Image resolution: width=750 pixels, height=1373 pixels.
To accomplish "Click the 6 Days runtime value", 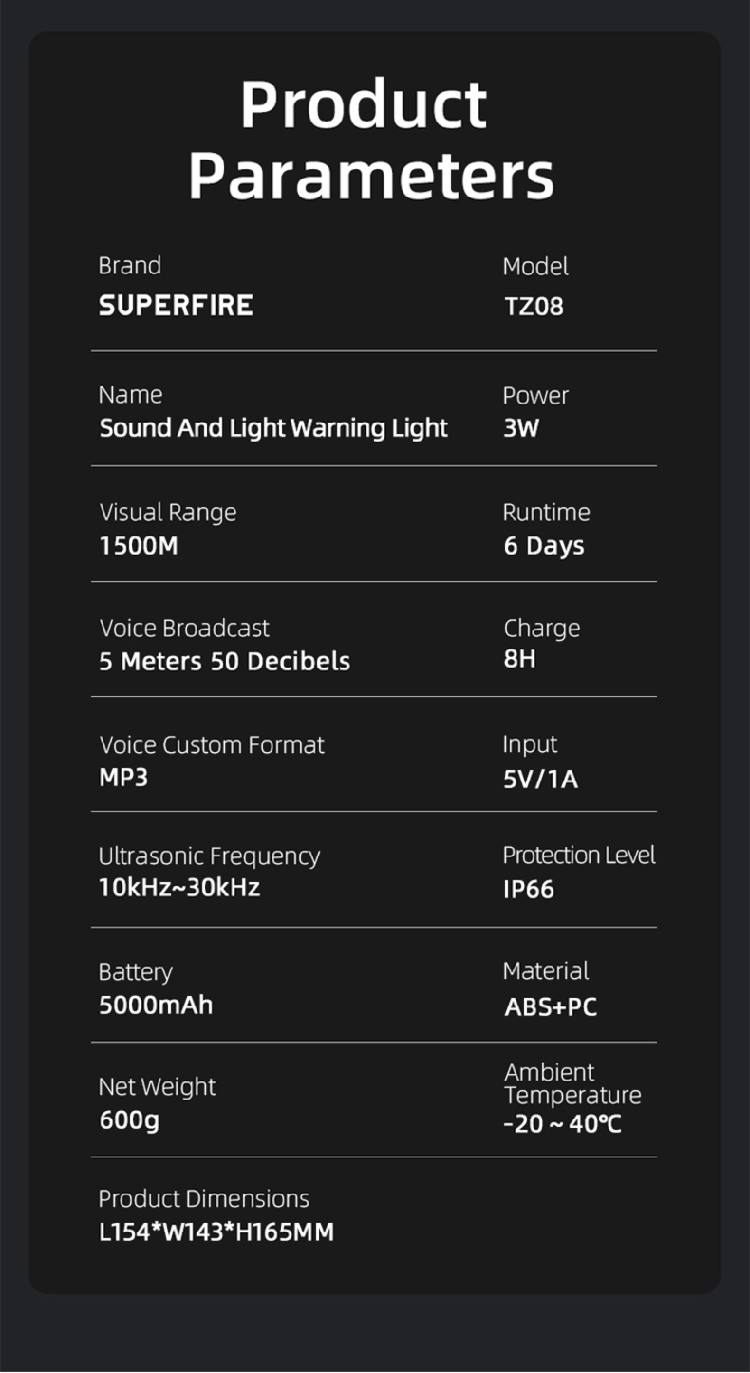I will (x=544, y=546).
